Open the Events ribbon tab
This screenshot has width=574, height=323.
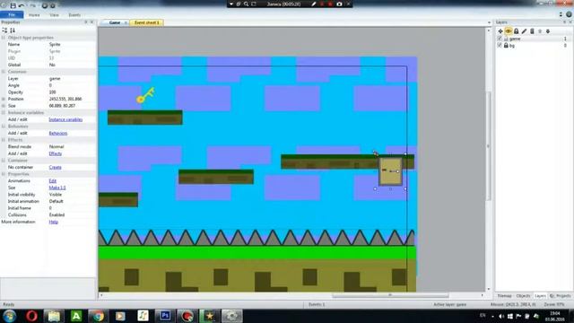(x=74, y=15)
